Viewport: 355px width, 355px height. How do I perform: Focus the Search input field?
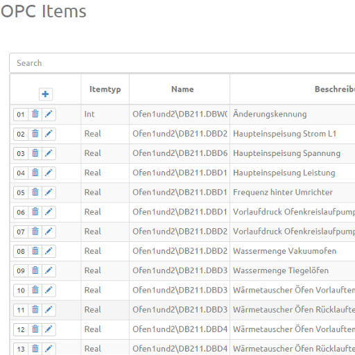pos(182,63)
